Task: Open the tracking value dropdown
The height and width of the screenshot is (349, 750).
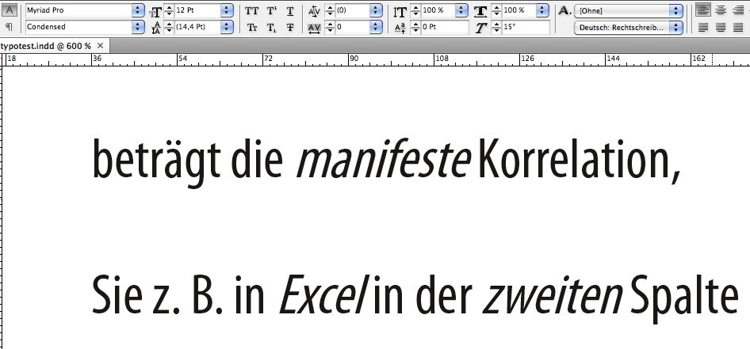Action: (377, 27)
